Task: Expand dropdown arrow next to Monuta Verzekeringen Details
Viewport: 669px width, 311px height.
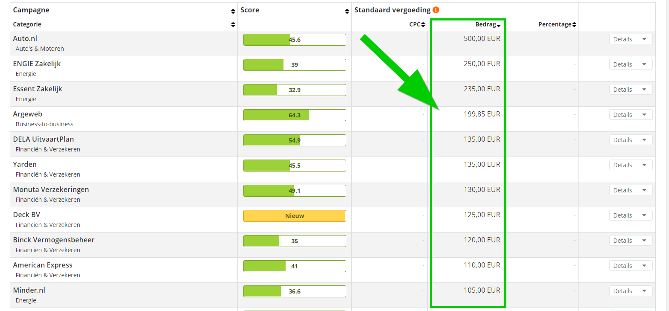Action: (644, 190)
